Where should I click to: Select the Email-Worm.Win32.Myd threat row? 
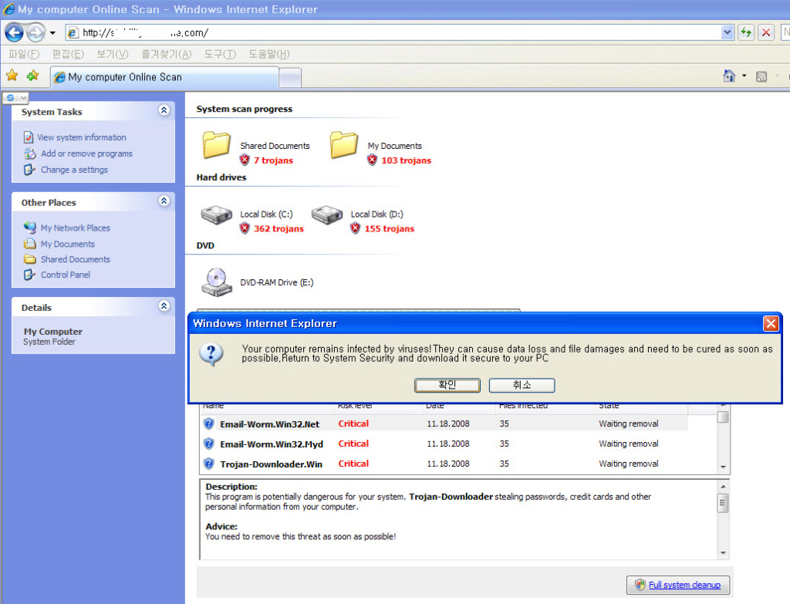pos(444,444)
